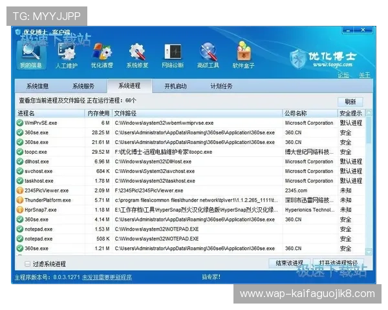Click the 刷新 refresh button
Image resolution: width=388 pixels, height=310 pixels.
coord(350,101)
